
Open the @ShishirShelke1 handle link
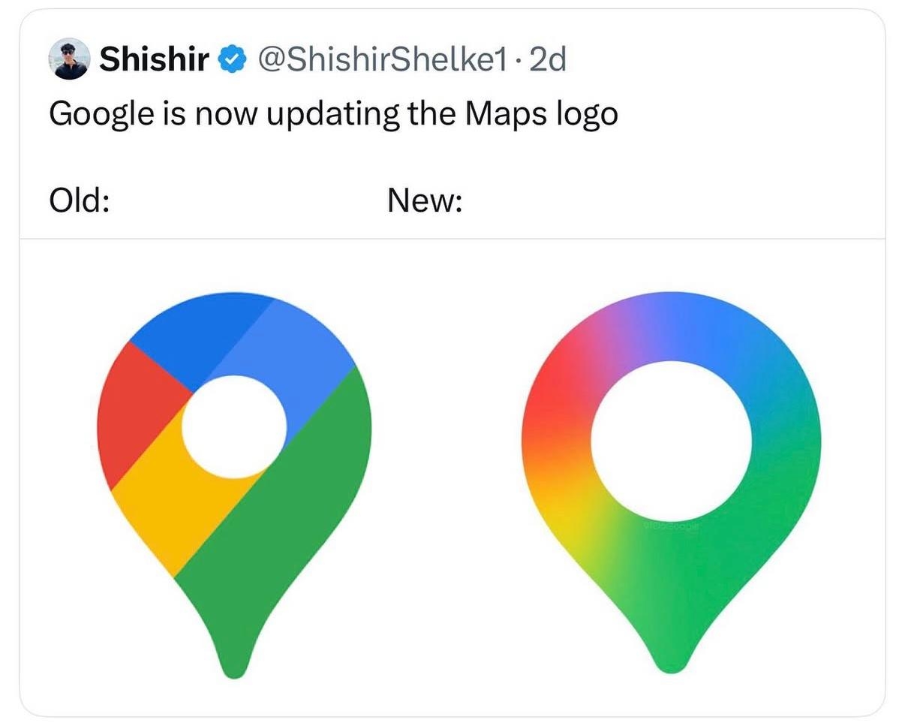tap(382, 59)
